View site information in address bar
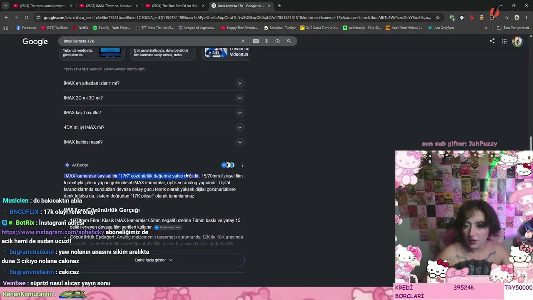The width and height of the screenshot is (533, 300). (x=38, y=17)
